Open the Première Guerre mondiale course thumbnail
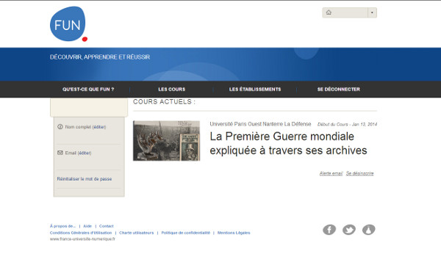 click(x=167, y=141)
